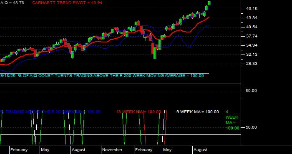
Task: Click the Carhartt Trend Pivot = 43.94 label
Action: pos(67,3)
